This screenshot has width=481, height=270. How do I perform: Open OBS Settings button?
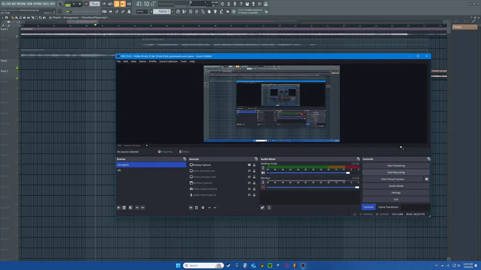pos(396,193)
